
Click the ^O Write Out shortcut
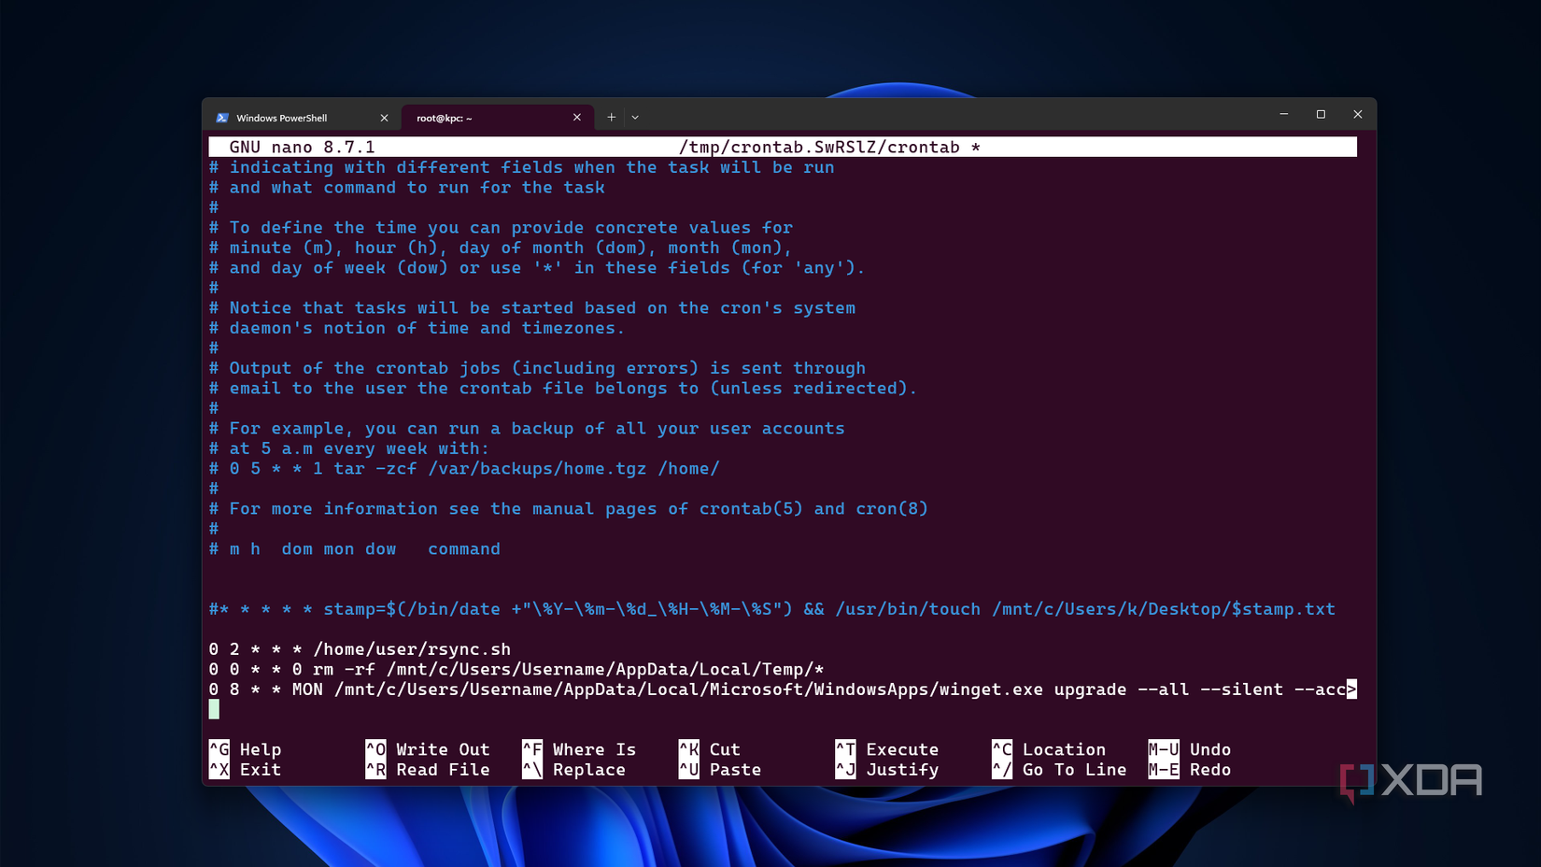(x=428, y=749)
